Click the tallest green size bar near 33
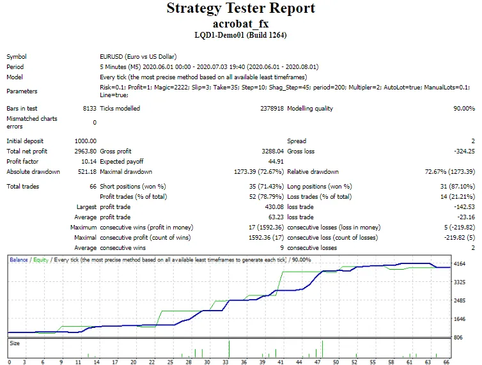 [x=229, y=349]
